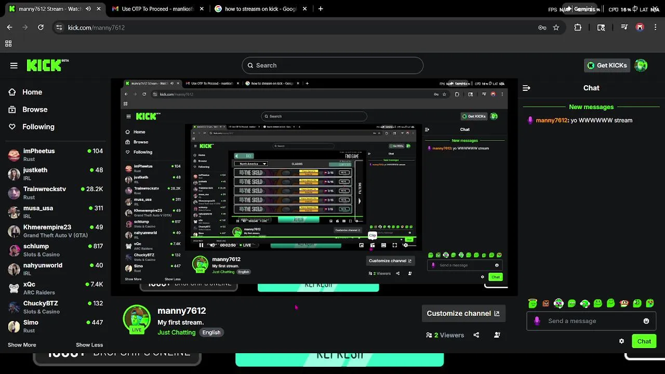Click the New messages chat divider
The width and height of the screenshot is (665, 374).
591,107
